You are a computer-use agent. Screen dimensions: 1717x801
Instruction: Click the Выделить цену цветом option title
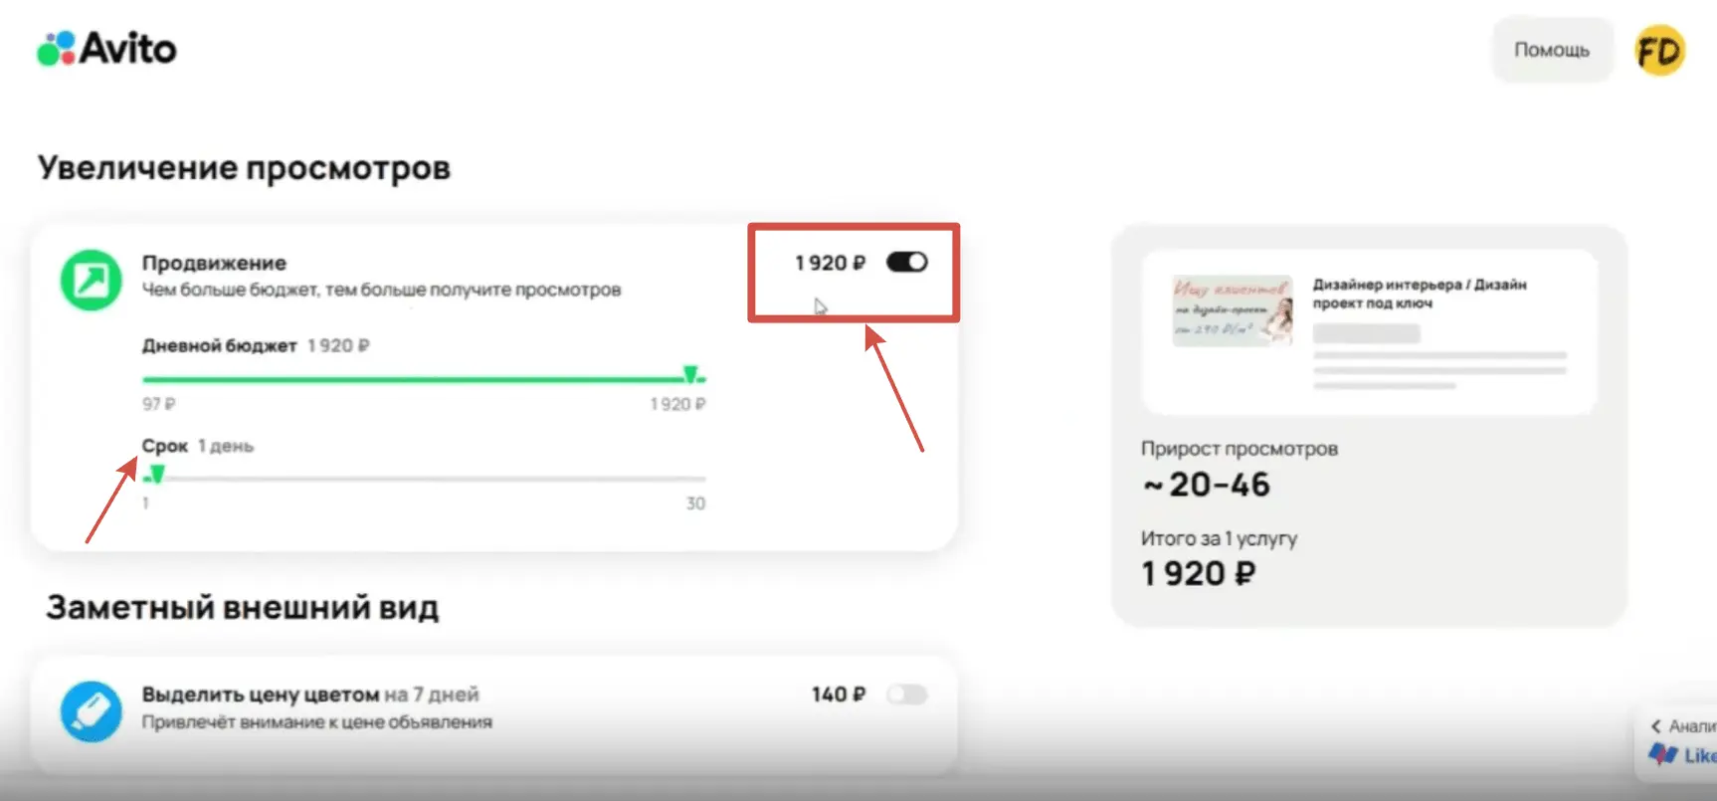point(260,695)
